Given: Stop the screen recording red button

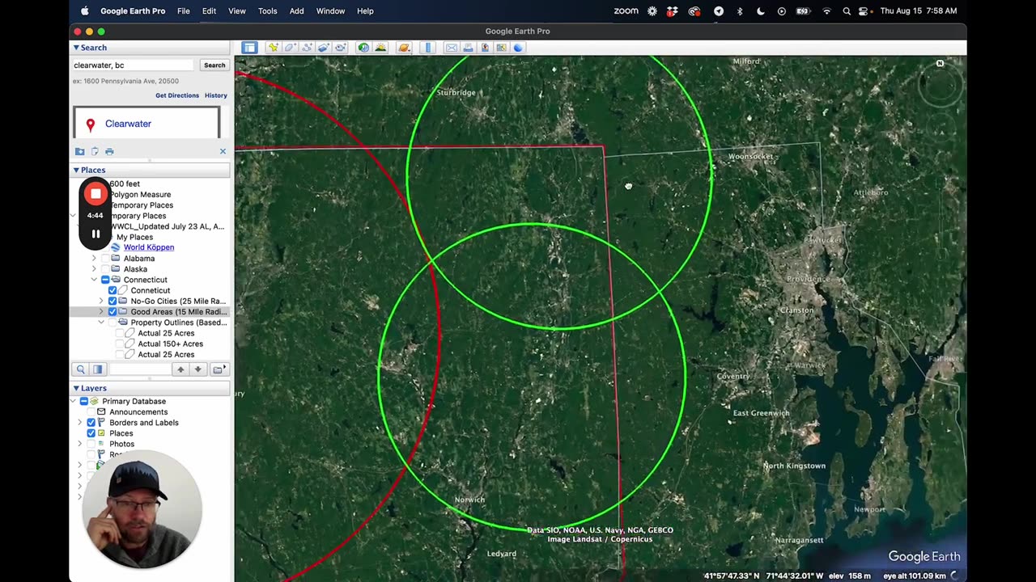Looking at the screenshot, I should tap(96, 194).
